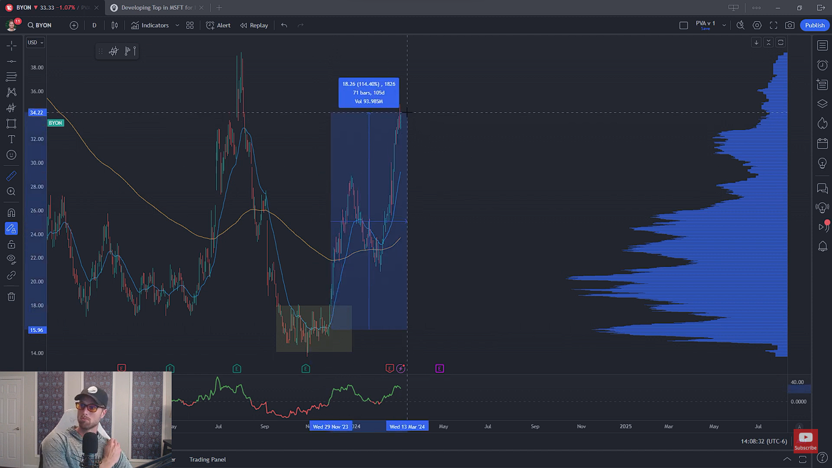Expand the Indicators favorites arrow
Screen dimensions: 832x468
click(x=177, y=25)
